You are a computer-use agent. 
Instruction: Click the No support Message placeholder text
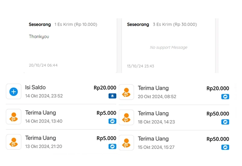[169, 47]
